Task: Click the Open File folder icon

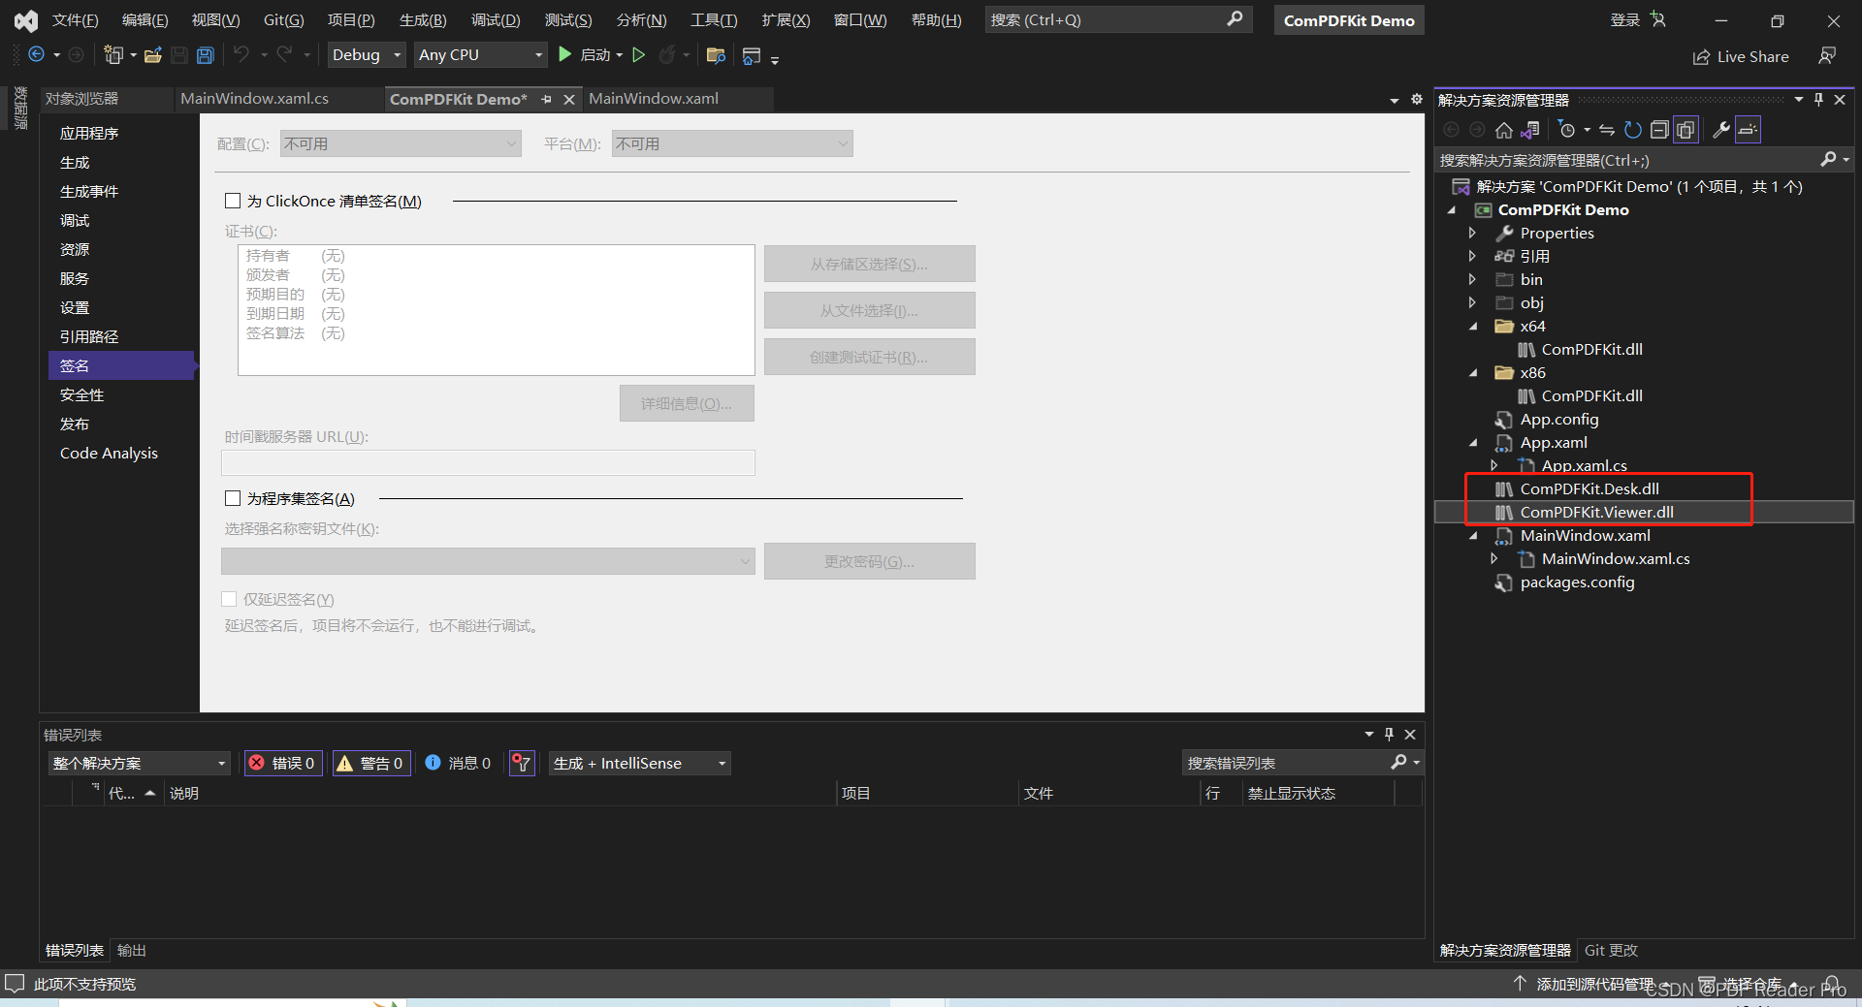Action: [x=153, y=55]
